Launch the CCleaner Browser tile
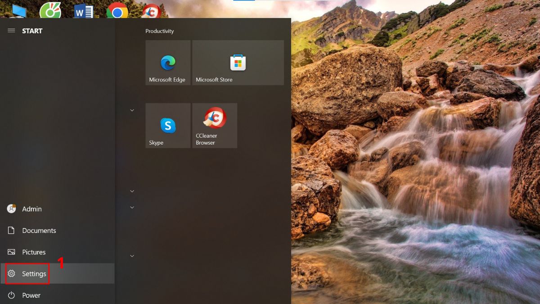 [215, 126]
